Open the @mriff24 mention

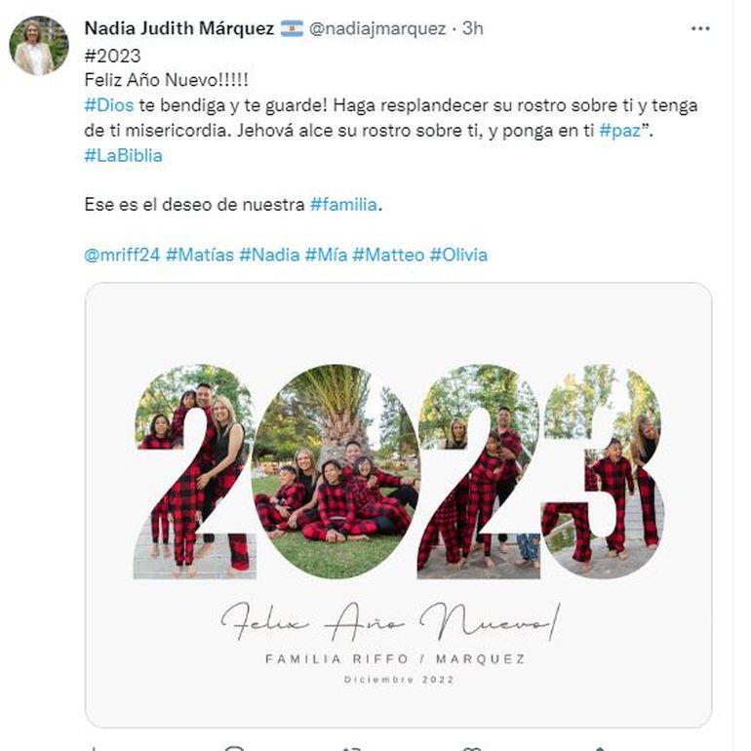coord(122,256)
